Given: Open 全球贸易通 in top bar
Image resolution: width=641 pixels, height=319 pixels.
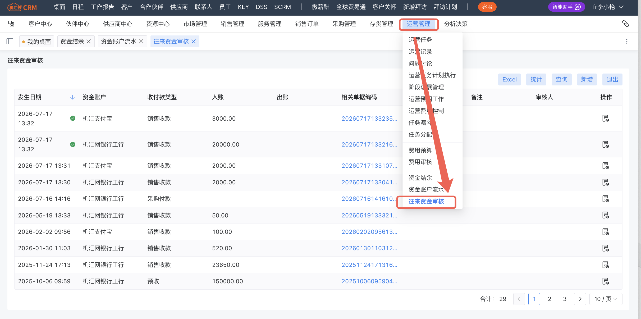Looking at the screenshot, I should [x=351, y=7].
